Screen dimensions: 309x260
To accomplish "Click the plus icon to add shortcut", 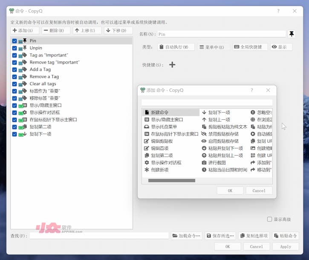I will (172, 65).
